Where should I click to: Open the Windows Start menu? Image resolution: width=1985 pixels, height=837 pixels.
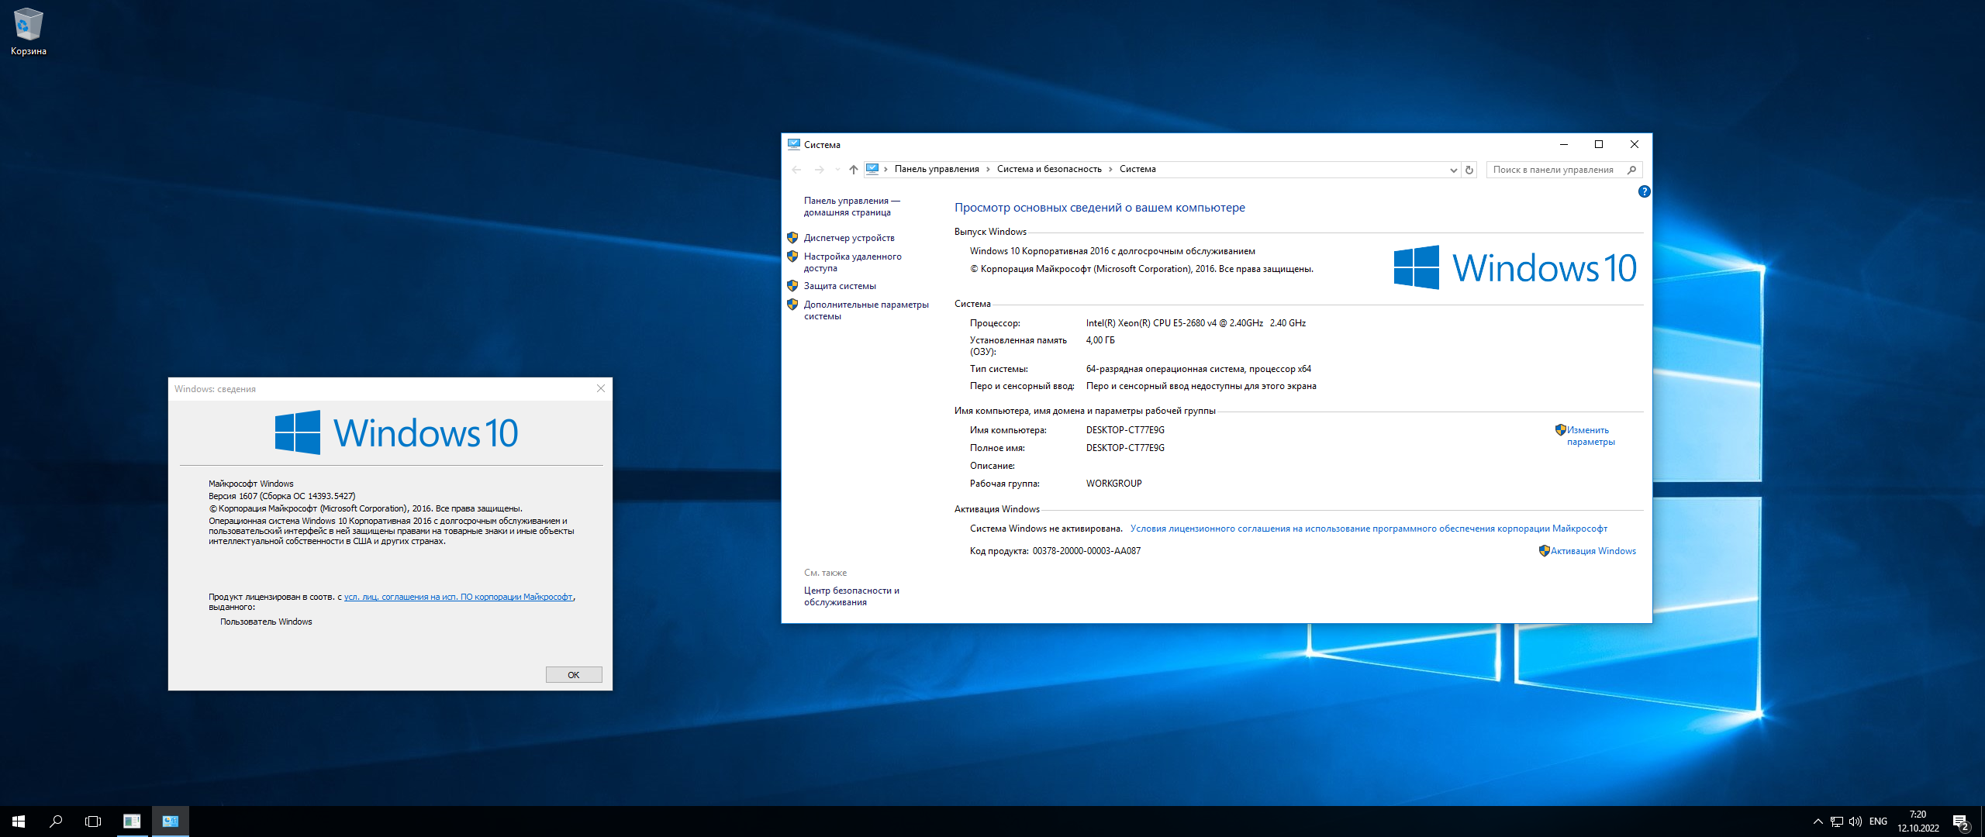coord(19,821)
